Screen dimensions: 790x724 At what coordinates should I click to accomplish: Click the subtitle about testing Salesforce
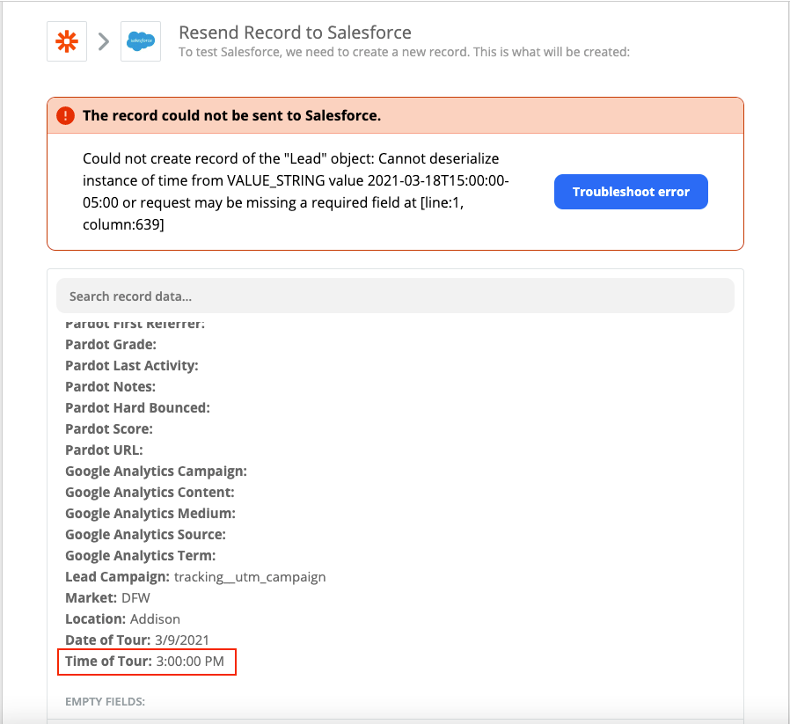click(x=404, y=52)
